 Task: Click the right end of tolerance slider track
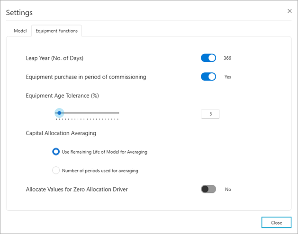118,113
